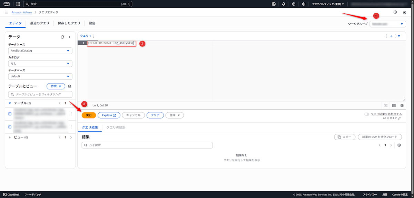The width and height of the screenshot is (414, 198).
Task: Open the results table settings gear
Action: click(399, 145)
